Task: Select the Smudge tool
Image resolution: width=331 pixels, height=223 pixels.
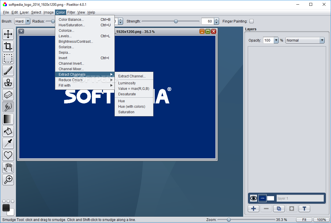Action: pos(8,107)
